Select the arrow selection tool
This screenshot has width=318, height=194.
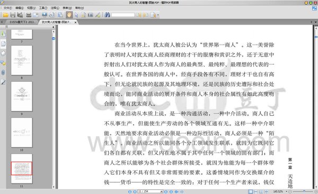click(76, 15)
